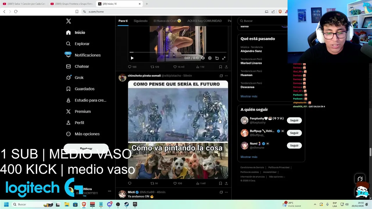Share the video post
The height and width of the screenshot is (209, 372).
pos(226,67)
